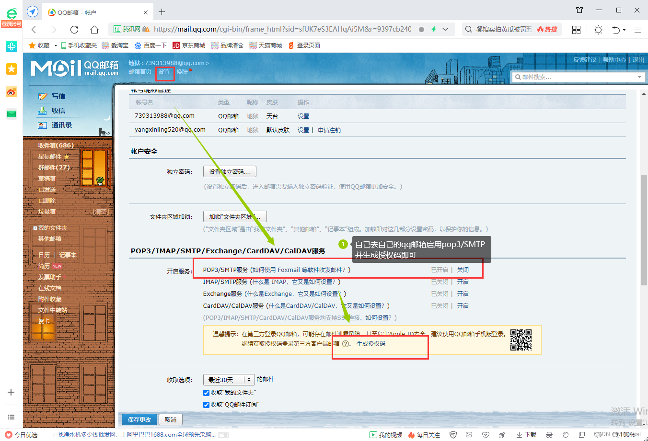Open the 收藏 bookmarks dropdown arrow
Image resolution: width=648 pixels, height=441 pixels.
point(56,45)
